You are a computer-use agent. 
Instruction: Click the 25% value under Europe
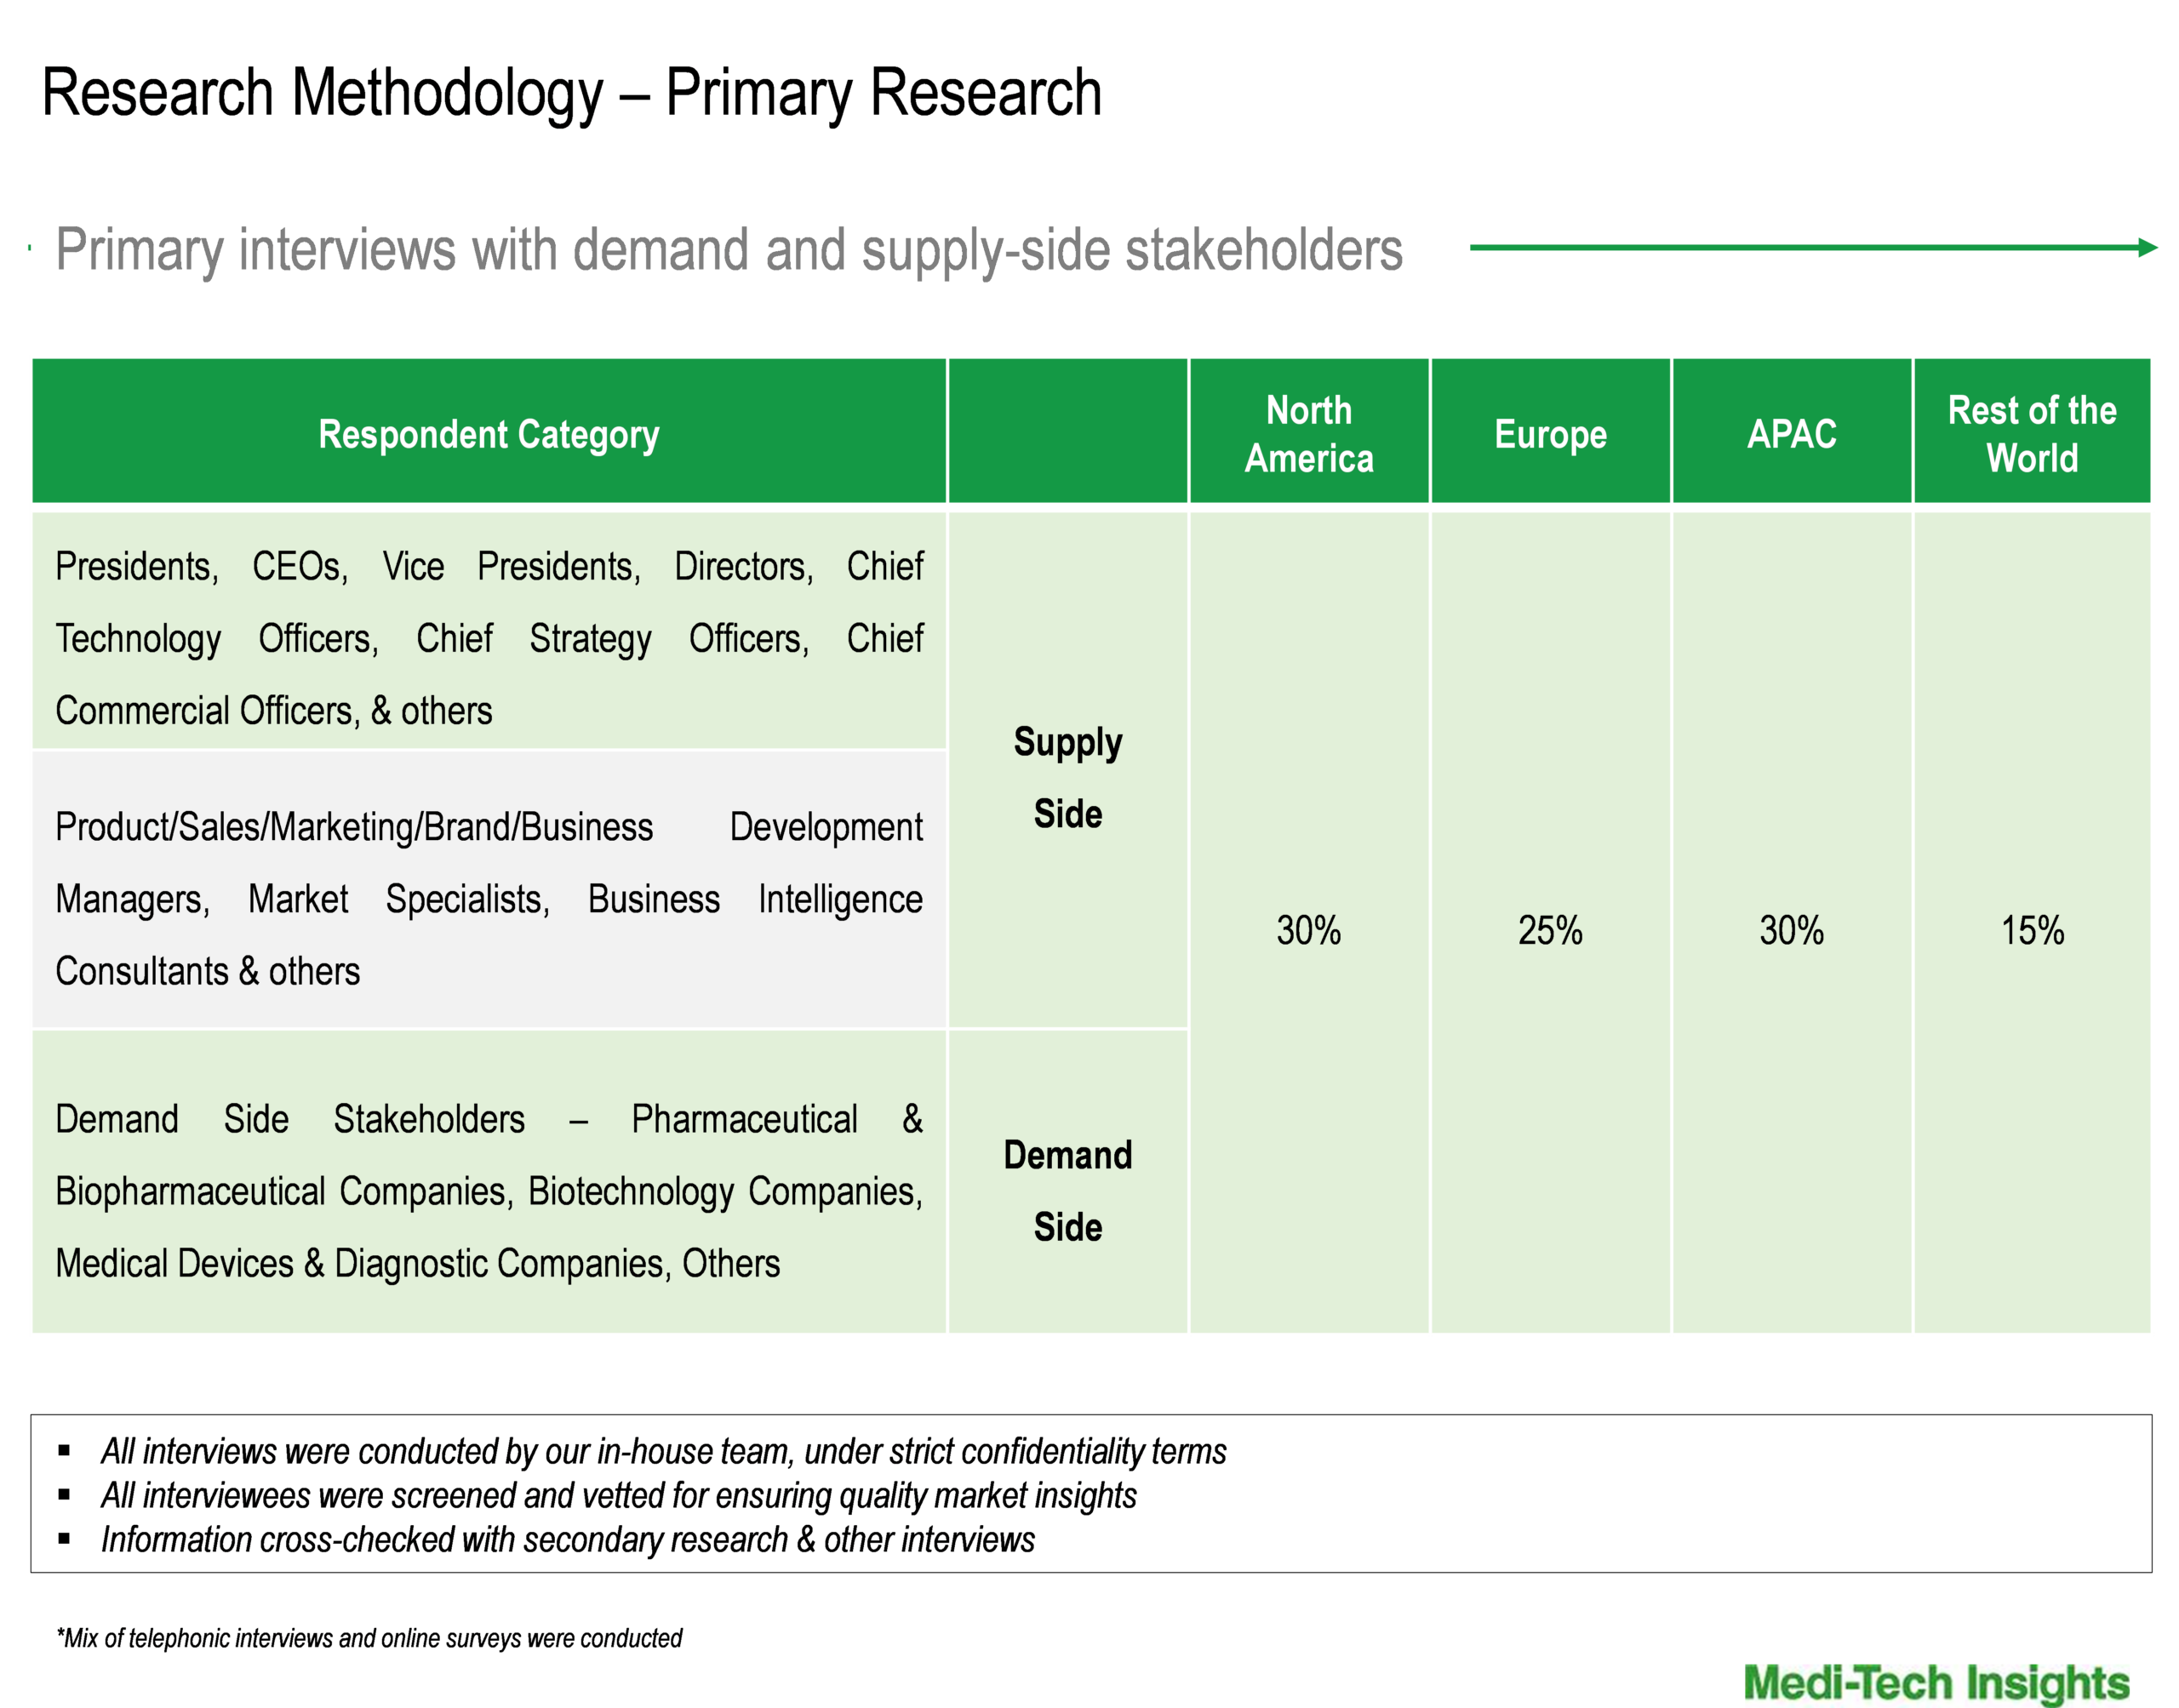click(1551, 930)
